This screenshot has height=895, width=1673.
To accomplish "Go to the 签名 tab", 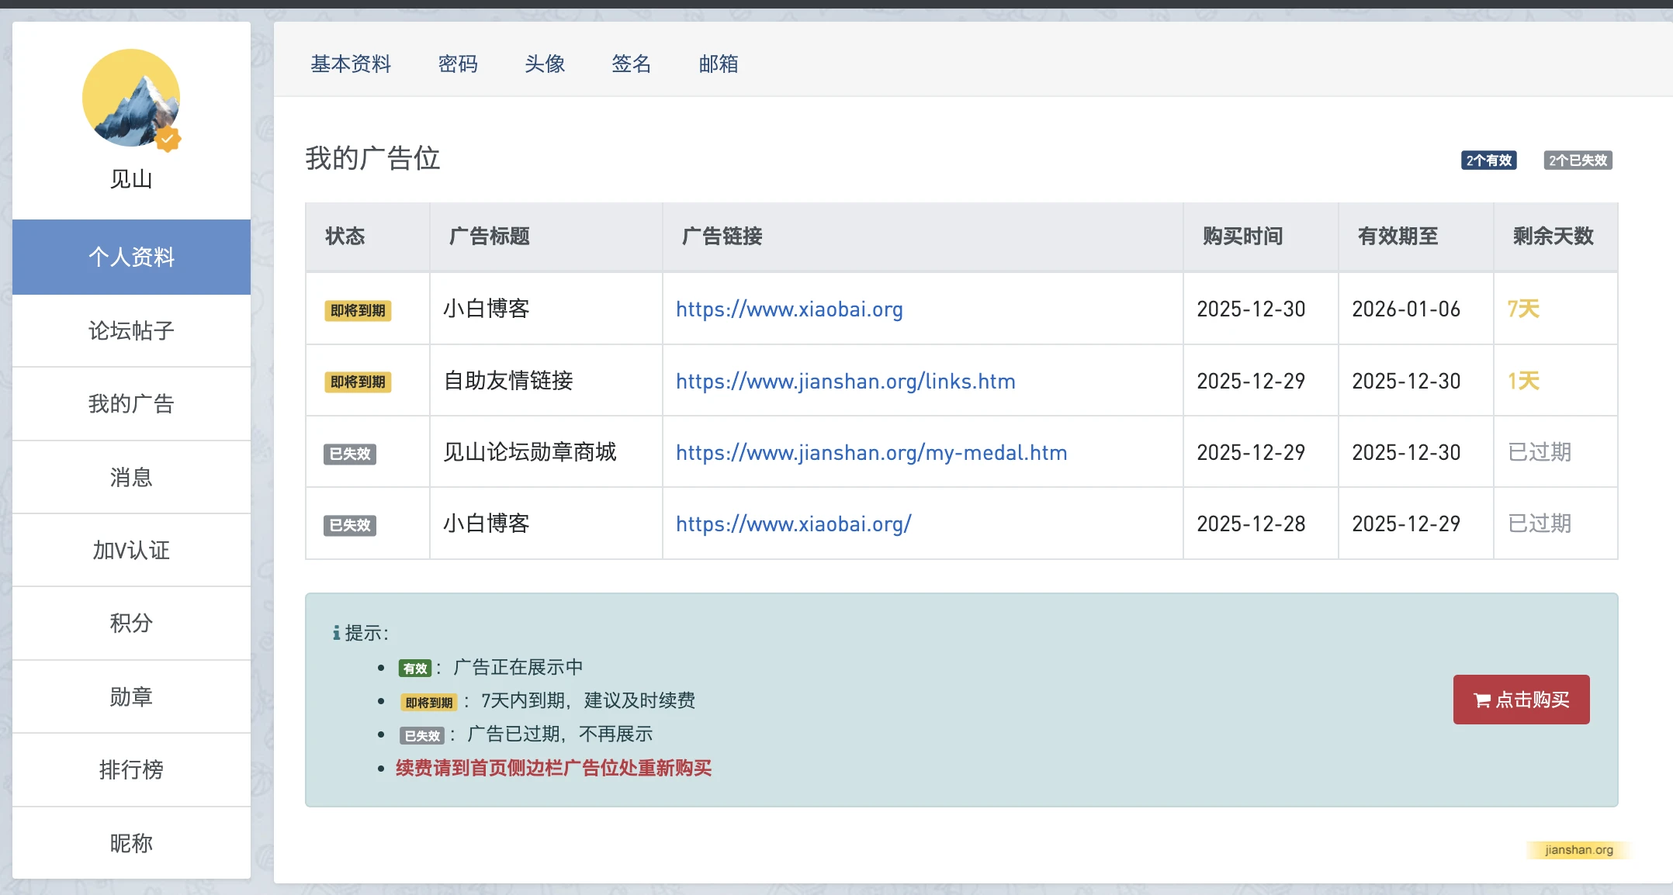I will [x=632, y=64].
